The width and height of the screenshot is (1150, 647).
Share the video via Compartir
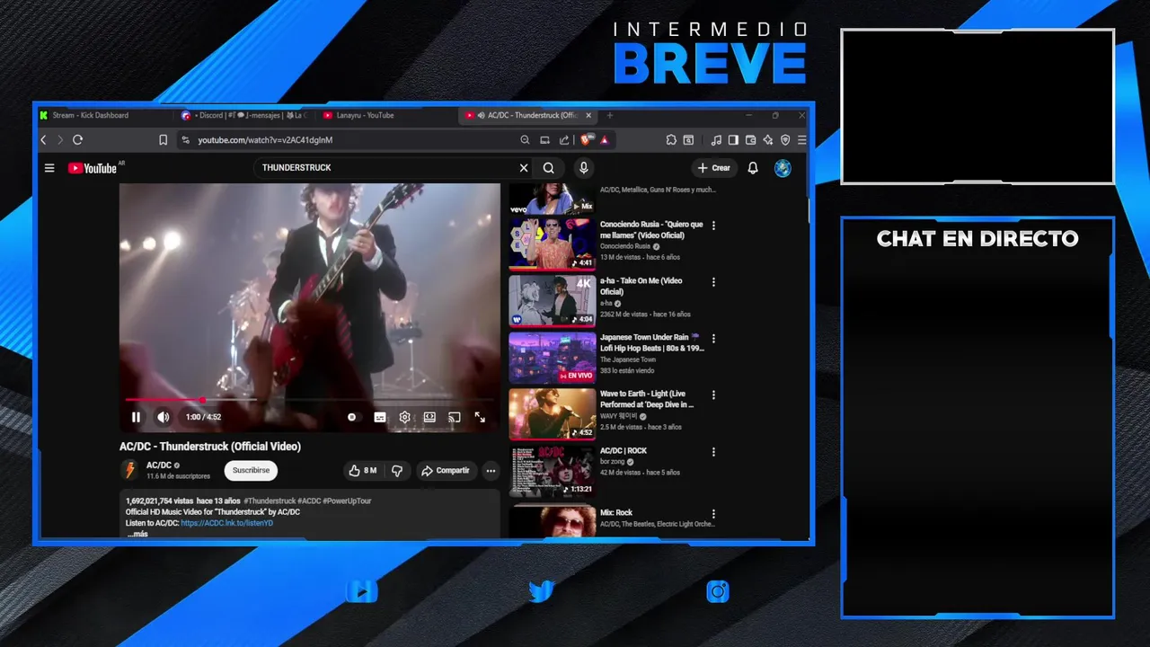coord(446,470)
